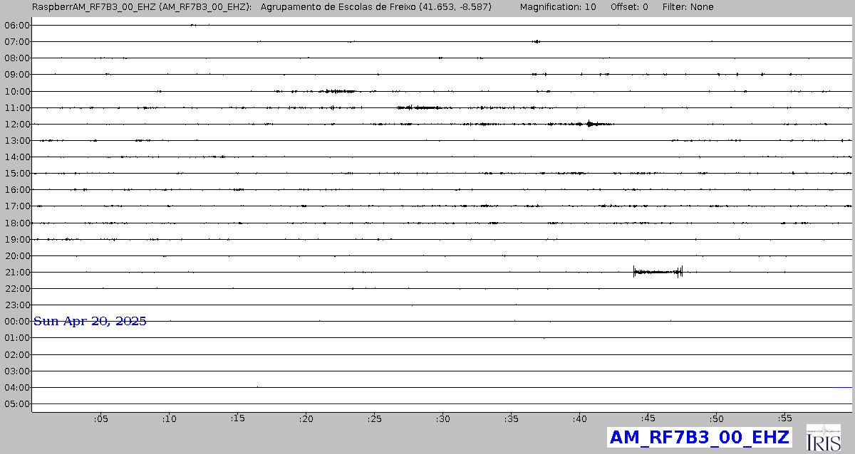The height and width of the screenshot is (454, 855).
Task: Click the Sun Apr 20, 2025 date label
Action: tap(90, 321)
